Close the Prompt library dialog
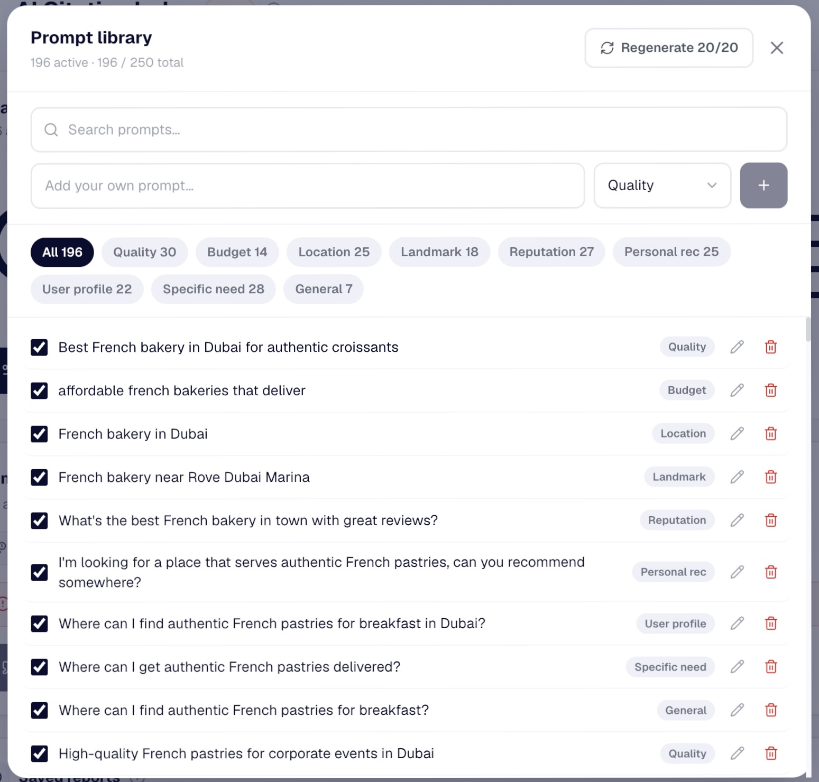Viewport: 819px width, 782px height. point(777,48)
